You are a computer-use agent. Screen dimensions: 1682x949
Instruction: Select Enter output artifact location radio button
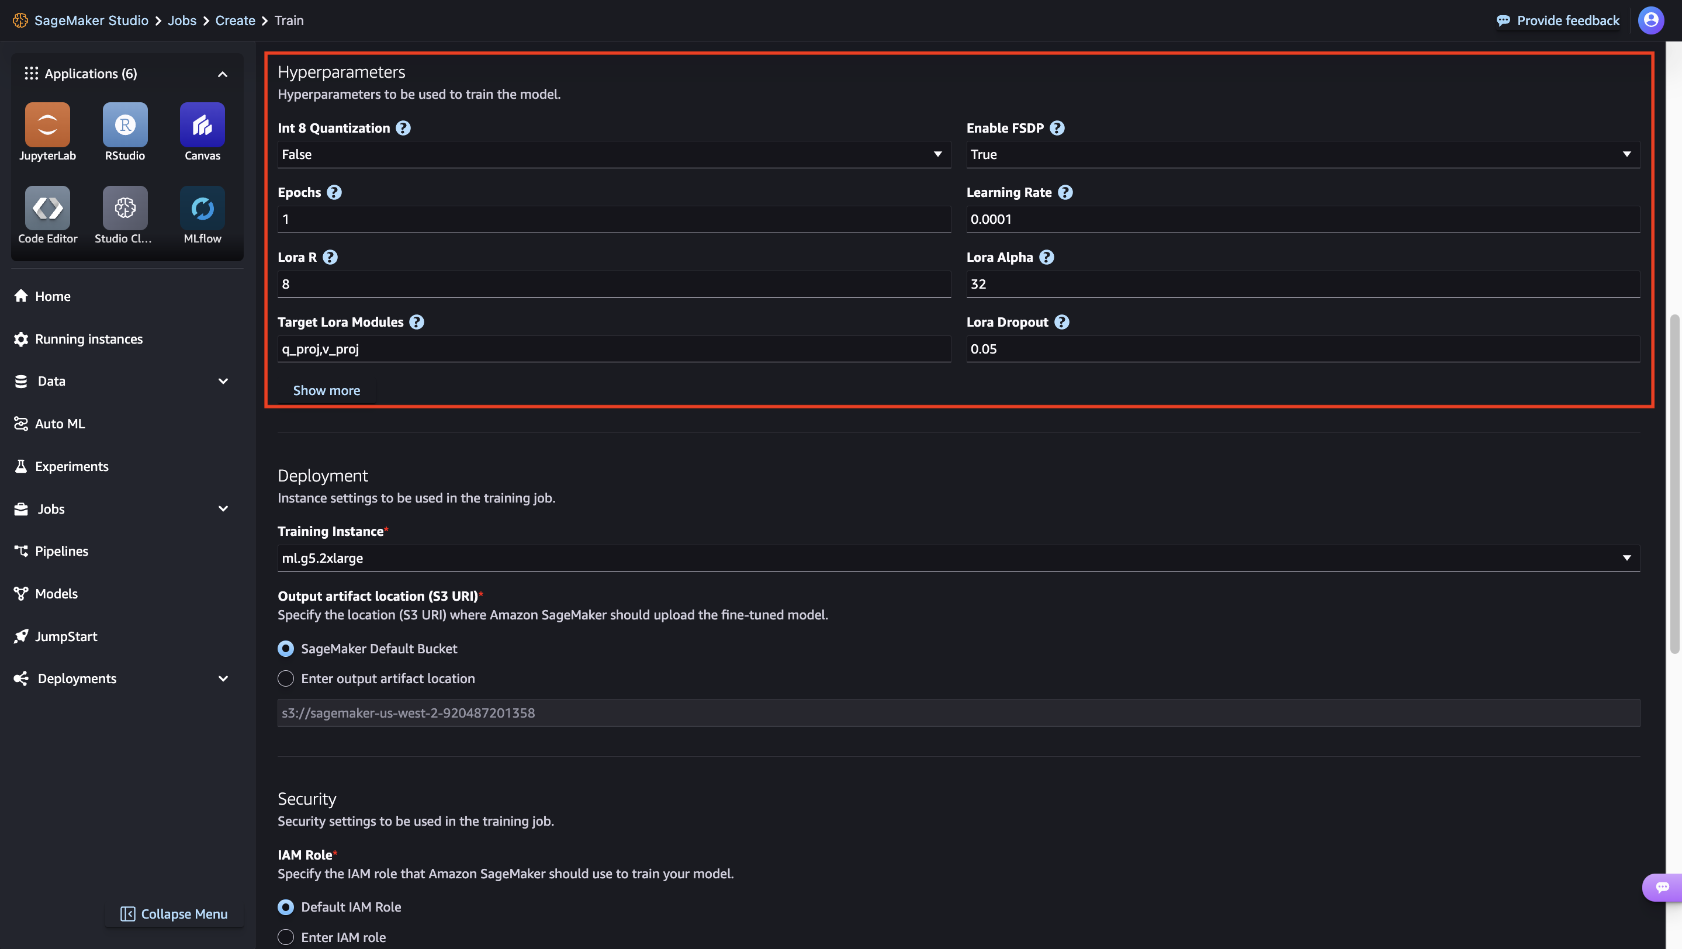point(284,679)
